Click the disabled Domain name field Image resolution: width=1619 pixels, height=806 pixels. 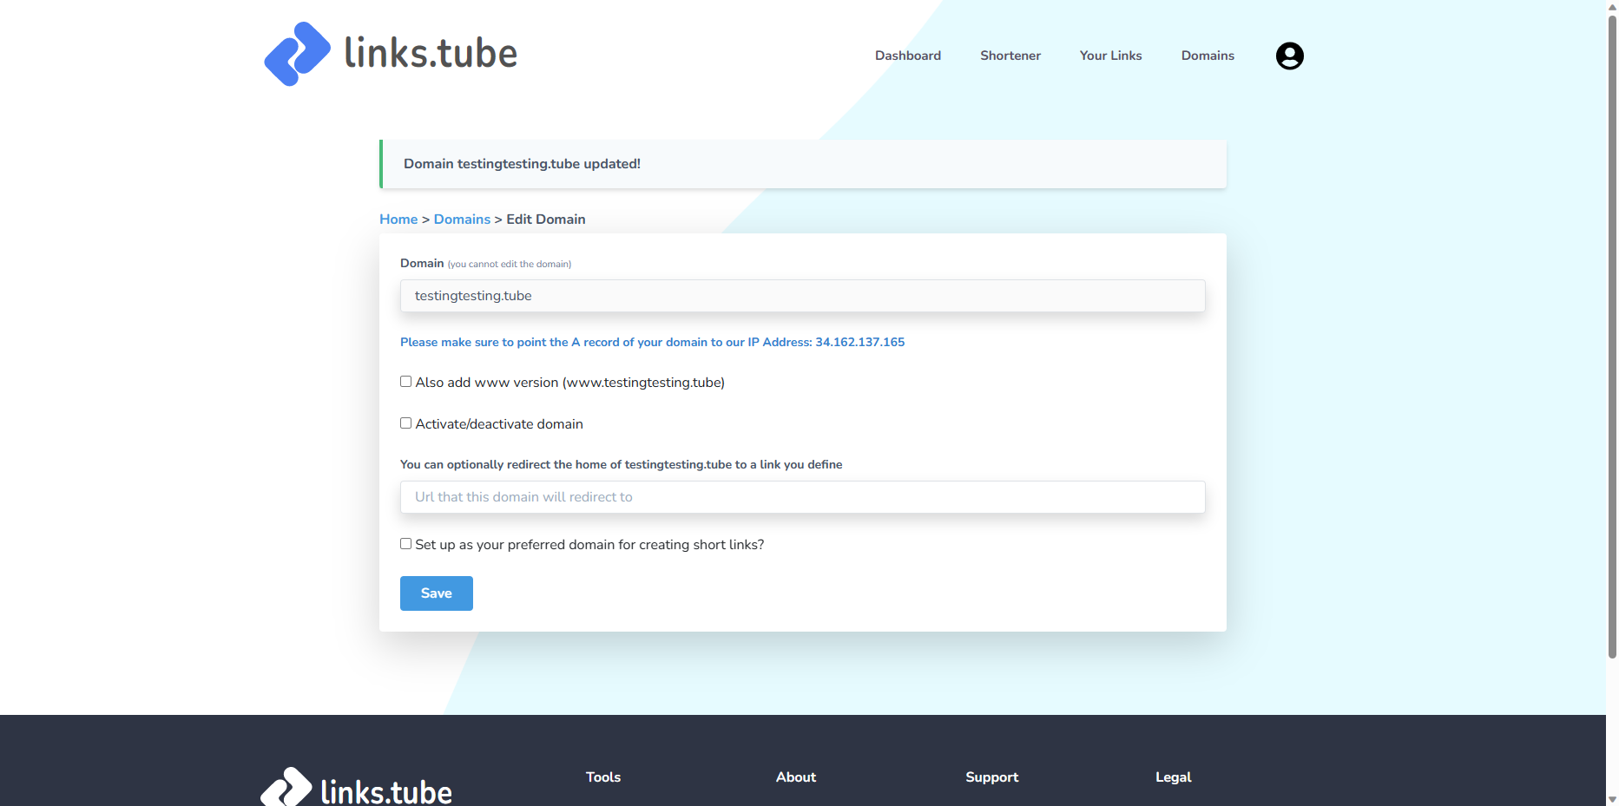[802, 296]
